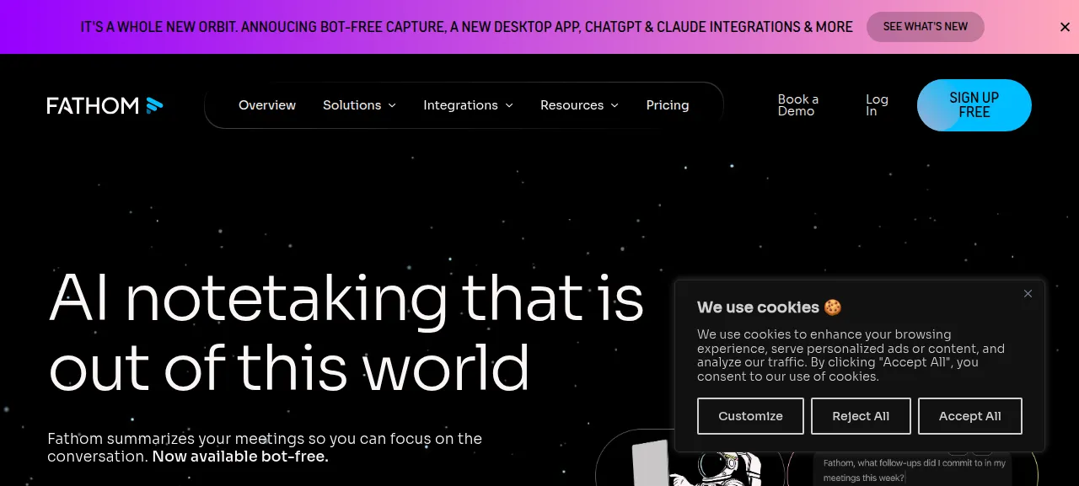Screen dimensions: 1079x486
Task: Open the Book a Demo link
Action: [x=798, y=105]
